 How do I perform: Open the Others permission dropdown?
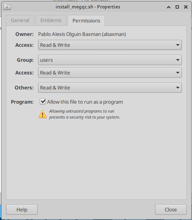(x=110, y=88)
